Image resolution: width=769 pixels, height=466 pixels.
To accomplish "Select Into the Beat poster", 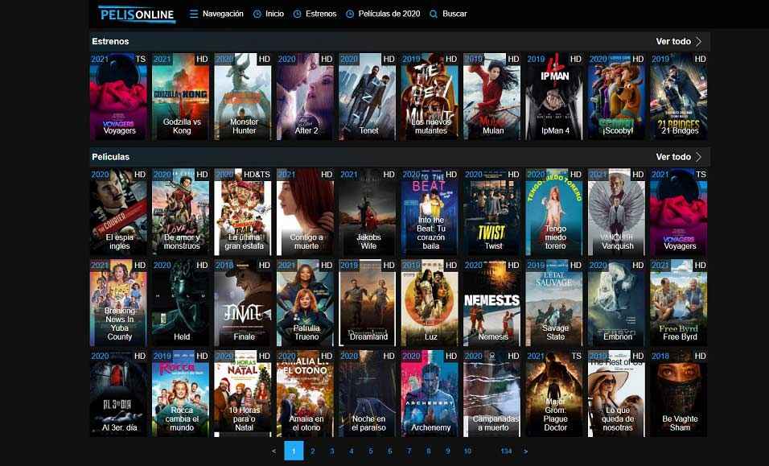I will pos(430,212).
